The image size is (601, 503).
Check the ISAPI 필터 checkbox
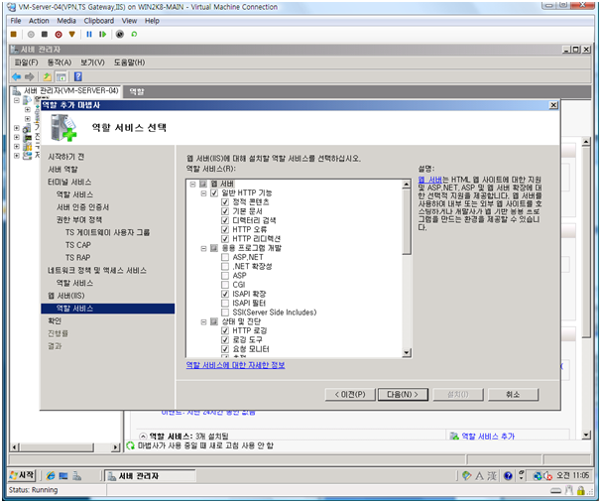click(x=225, y=304)
